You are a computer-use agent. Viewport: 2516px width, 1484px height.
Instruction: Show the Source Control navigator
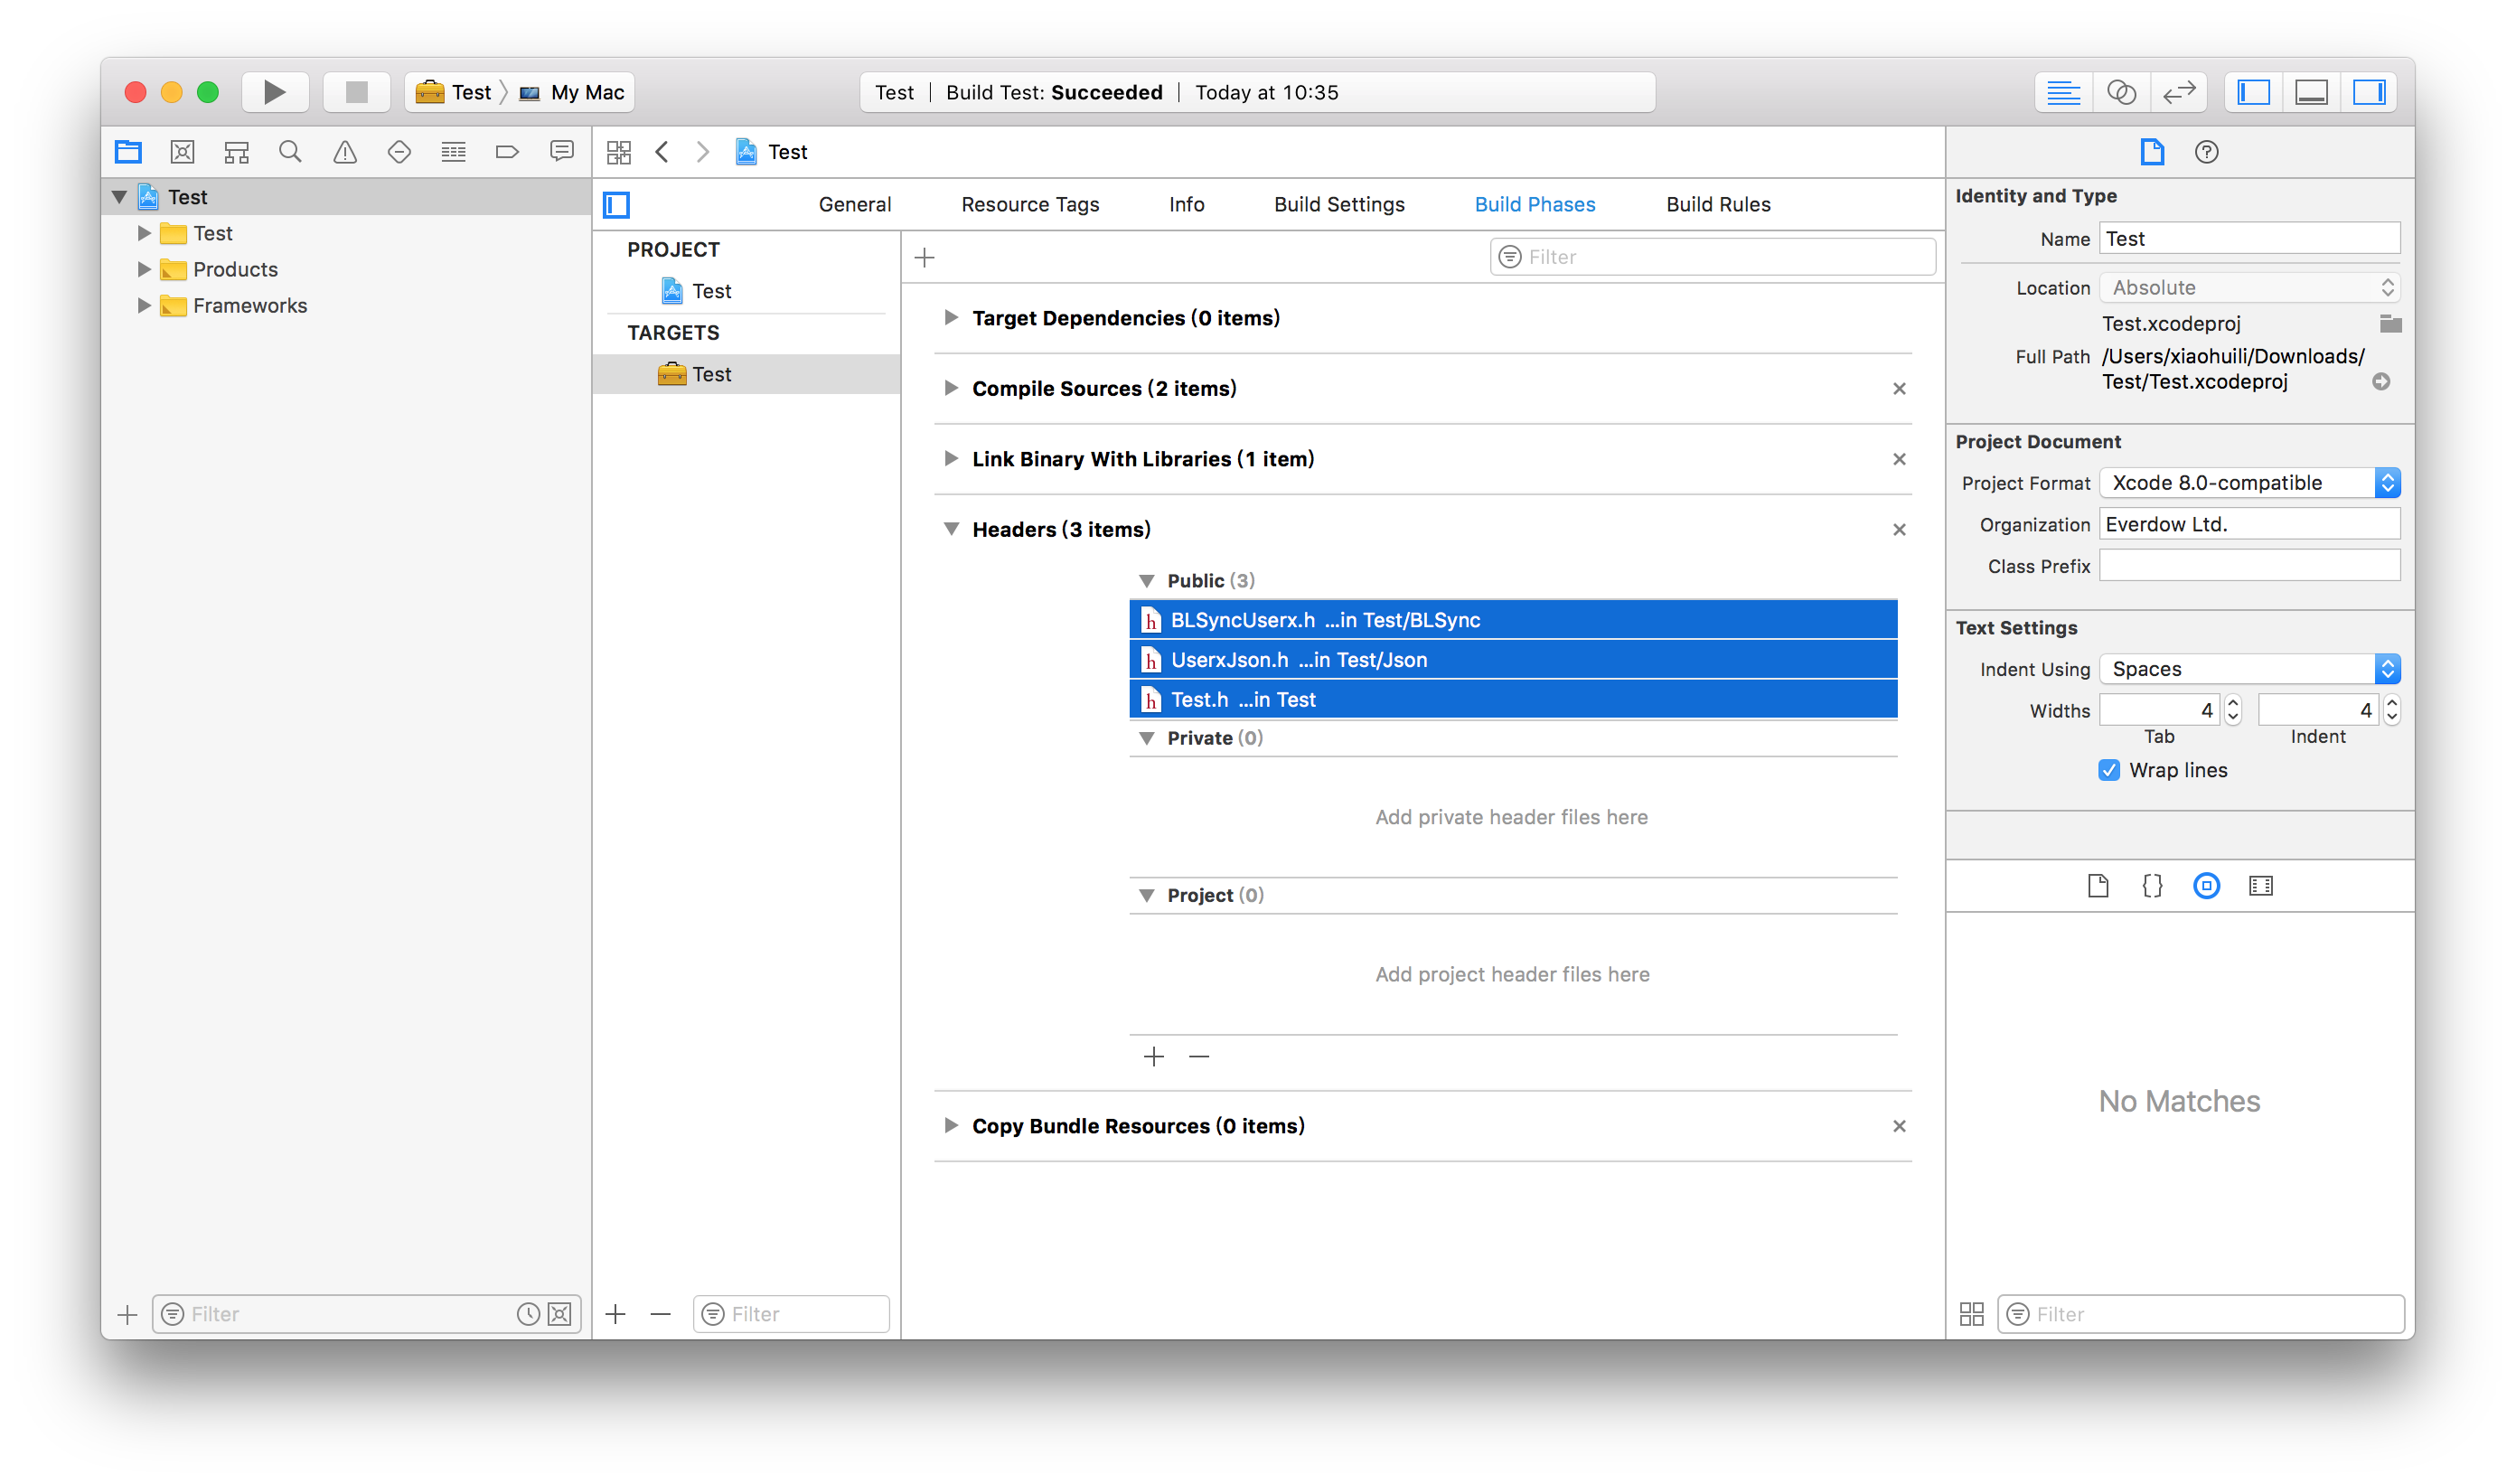point(182,152)
